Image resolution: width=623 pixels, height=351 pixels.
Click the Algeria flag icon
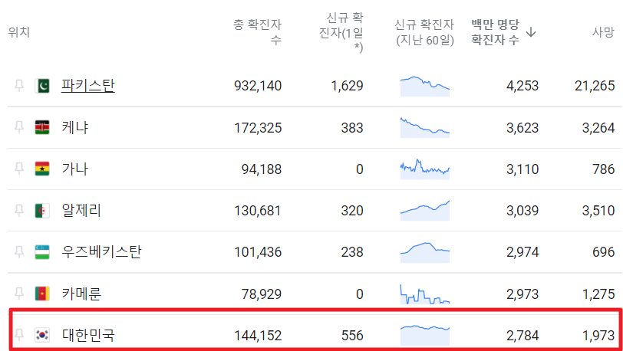click(x=42, y=211)
